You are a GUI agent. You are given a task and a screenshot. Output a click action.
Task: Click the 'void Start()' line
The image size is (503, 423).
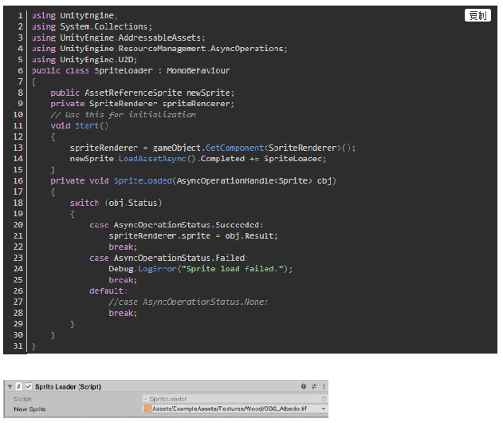80,125
